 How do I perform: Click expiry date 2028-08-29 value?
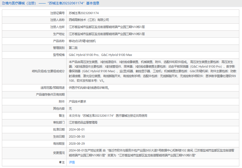click(77, 144)
